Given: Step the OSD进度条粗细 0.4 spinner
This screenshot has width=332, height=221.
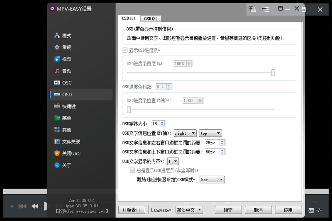Looking at the screenshot, I should click(169, 87).
